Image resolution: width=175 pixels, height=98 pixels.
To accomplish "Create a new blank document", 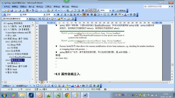I will (4, 11).
